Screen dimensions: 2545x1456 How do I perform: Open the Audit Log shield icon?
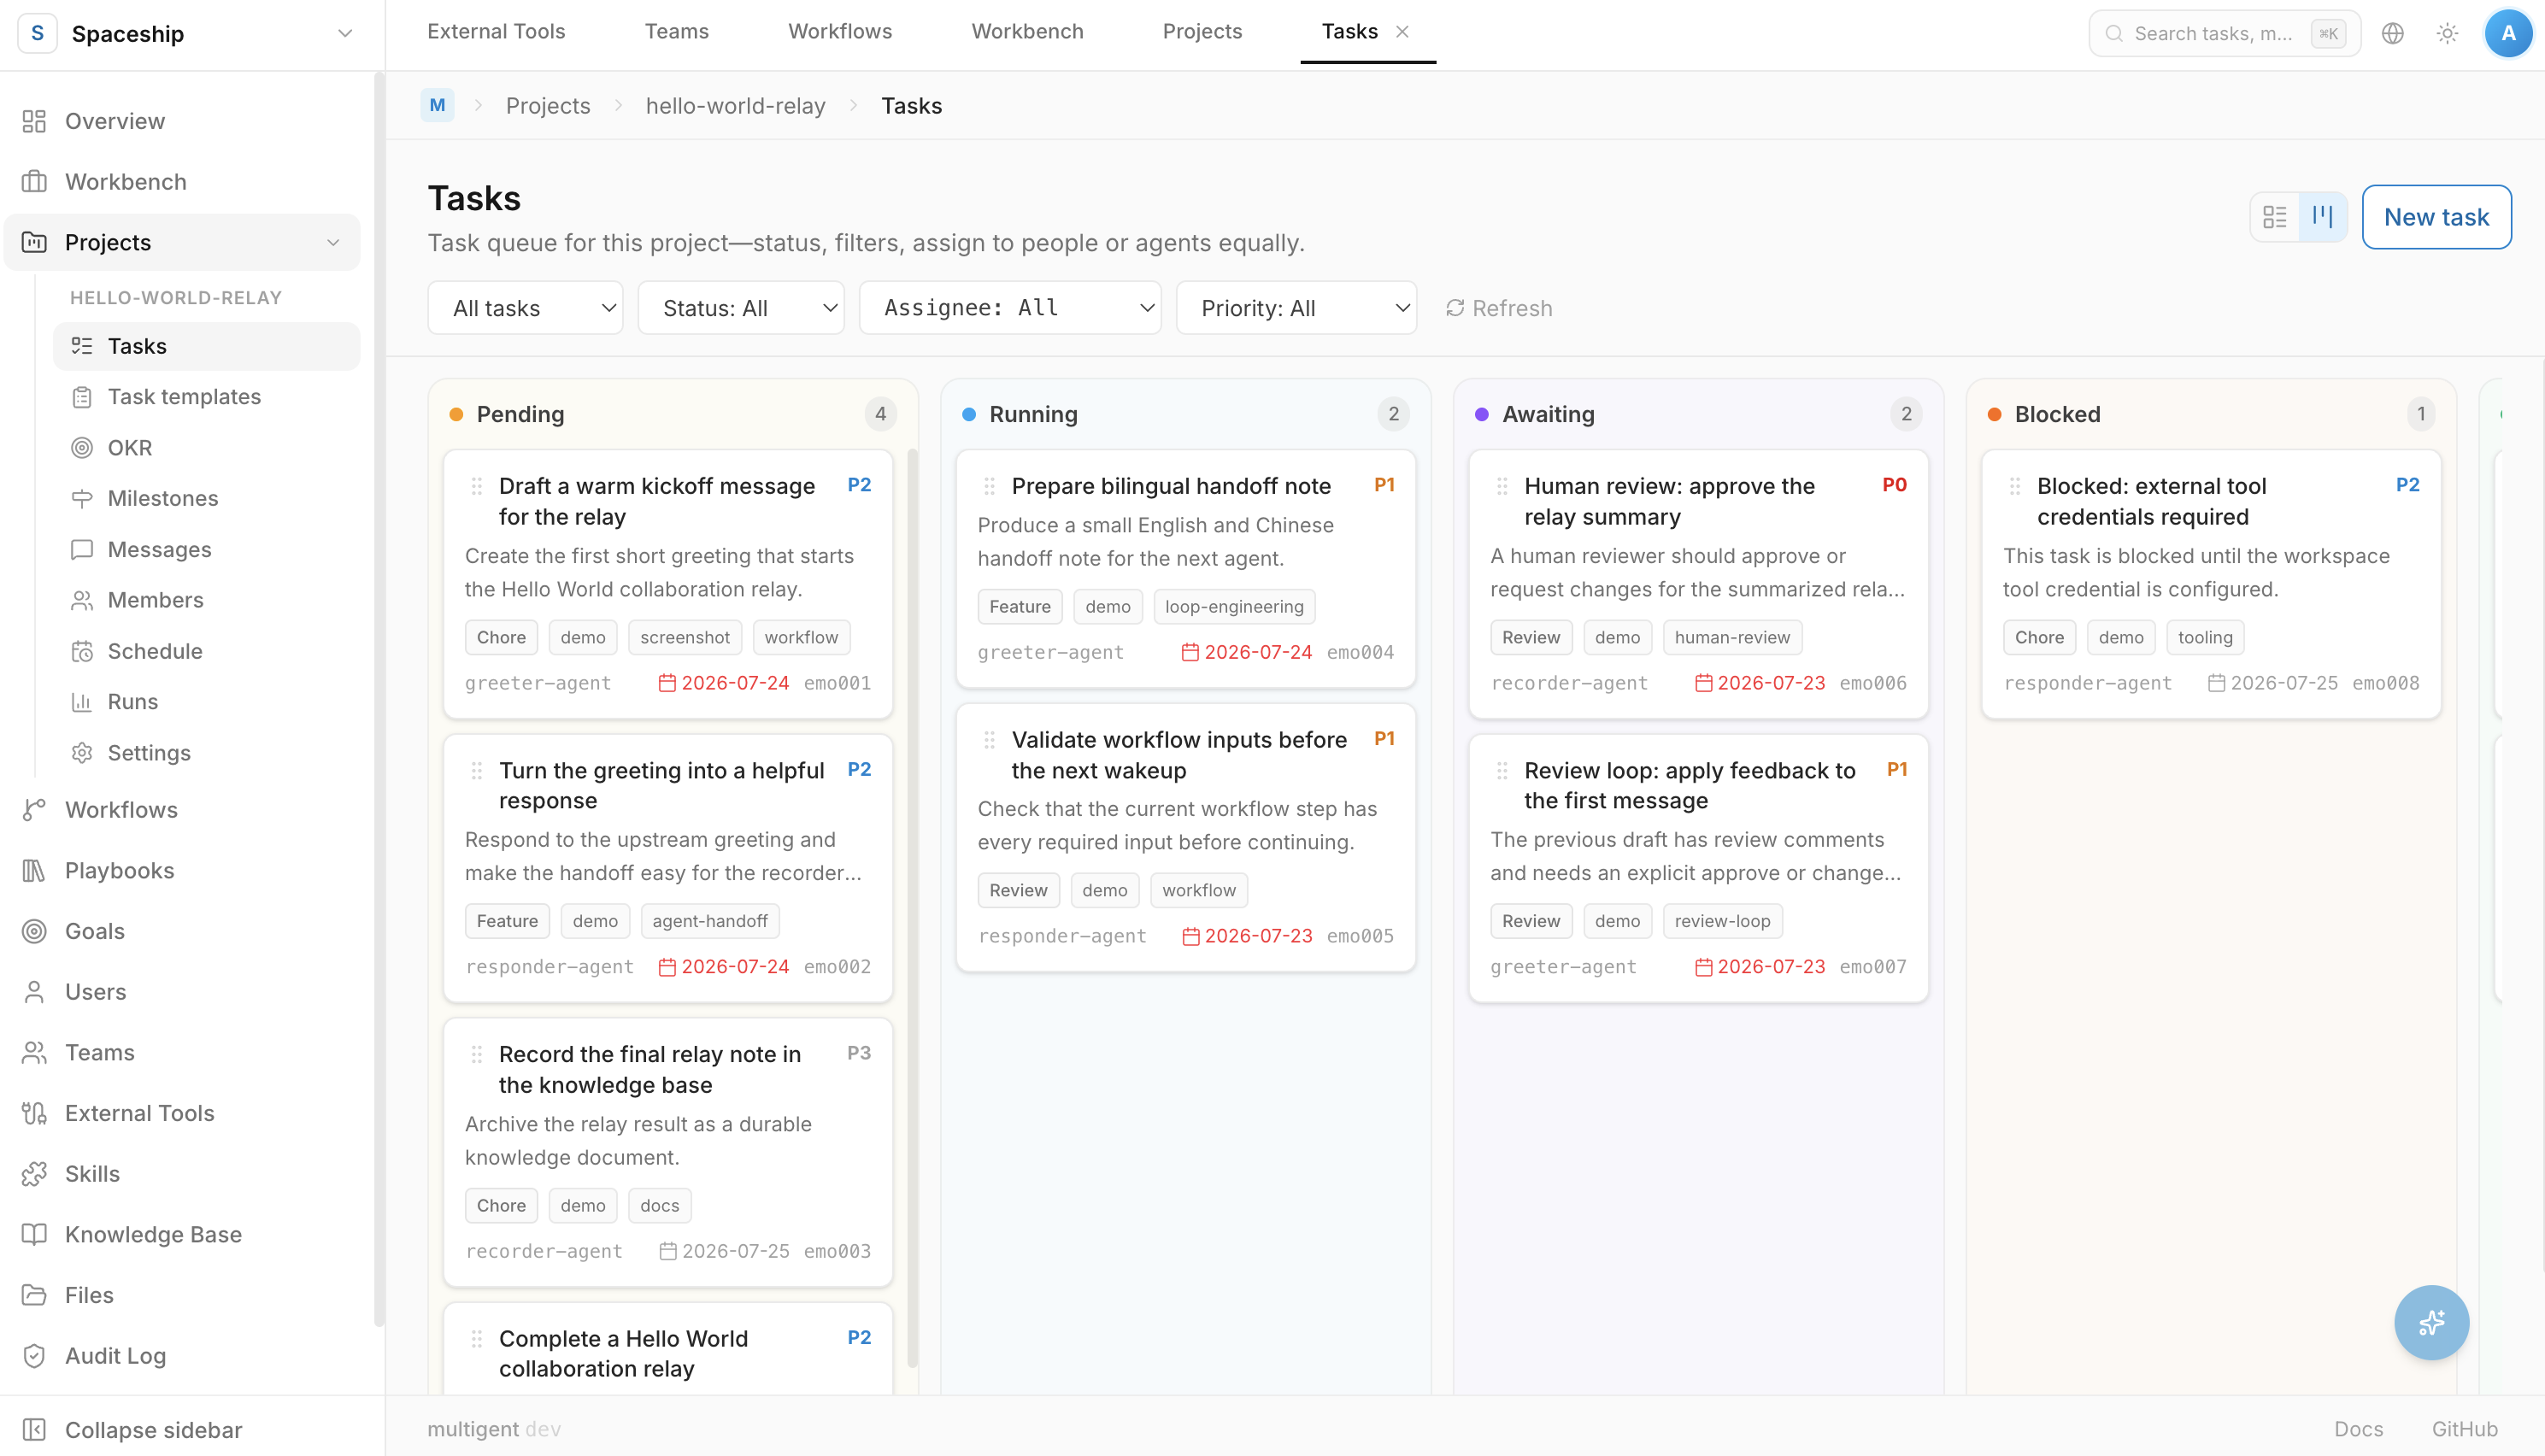pyautogui.click(x=34, y=1356)
